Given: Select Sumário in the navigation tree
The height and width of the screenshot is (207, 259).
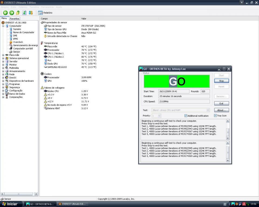Looking at the screenshot, I should point(17,29).
